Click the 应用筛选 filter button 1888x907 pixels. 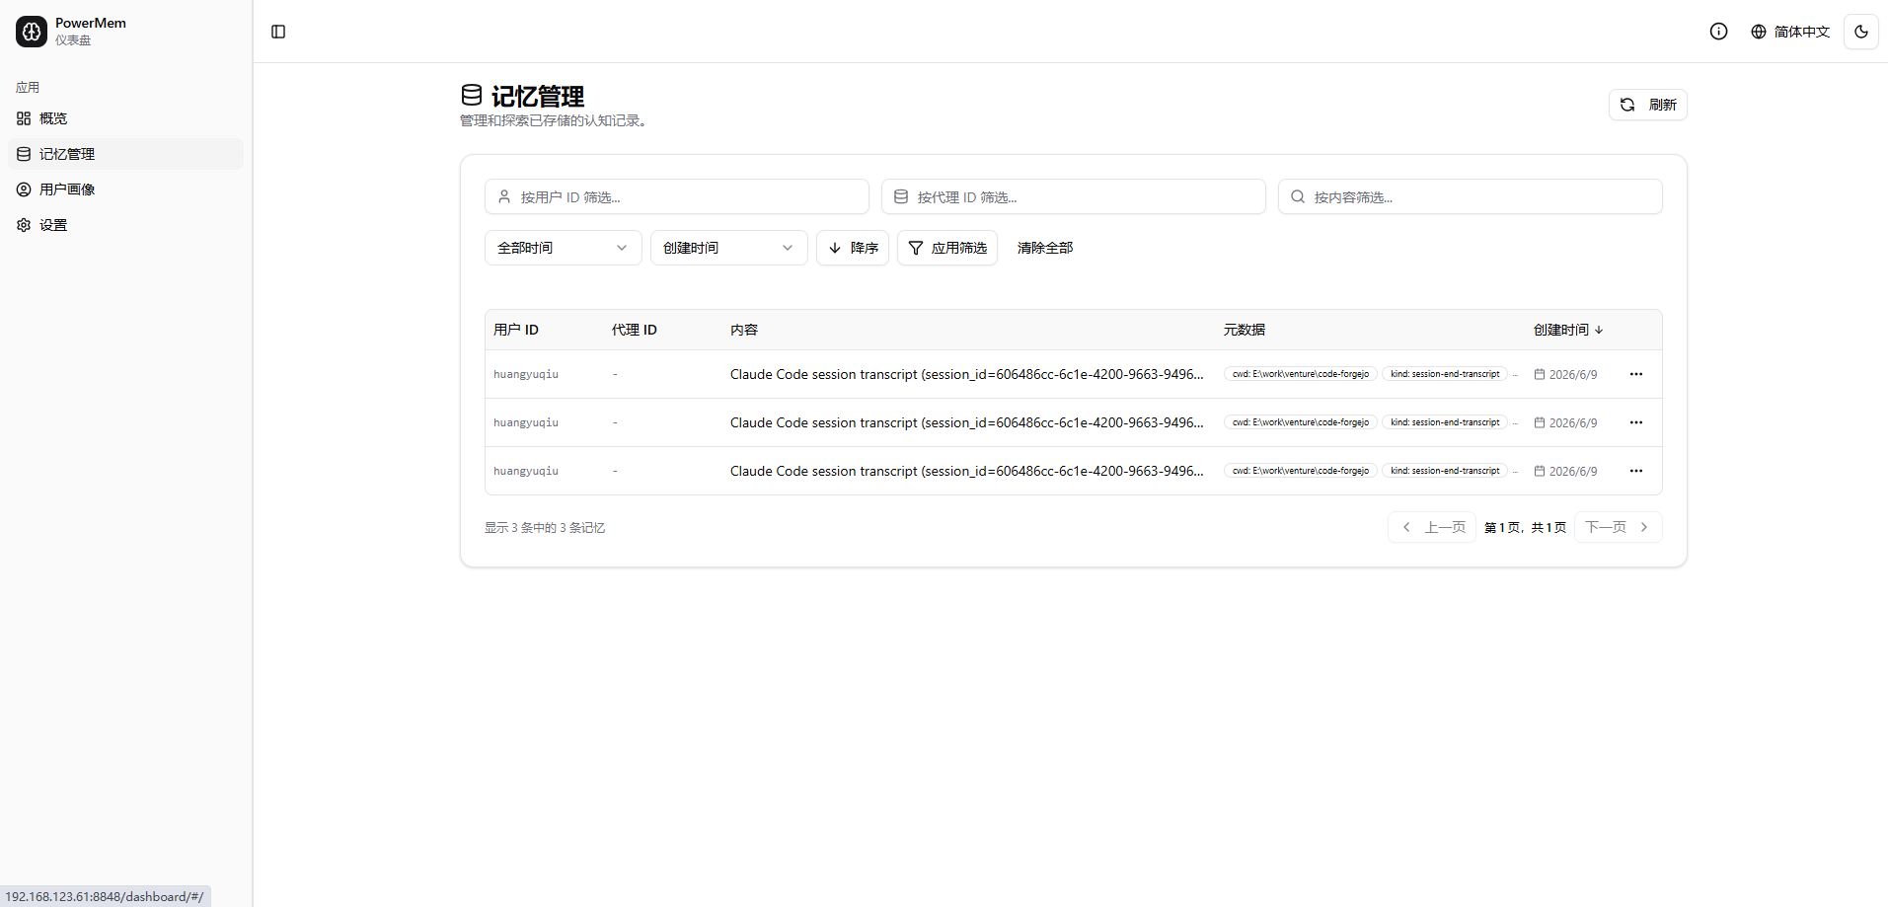coord(947,248)
